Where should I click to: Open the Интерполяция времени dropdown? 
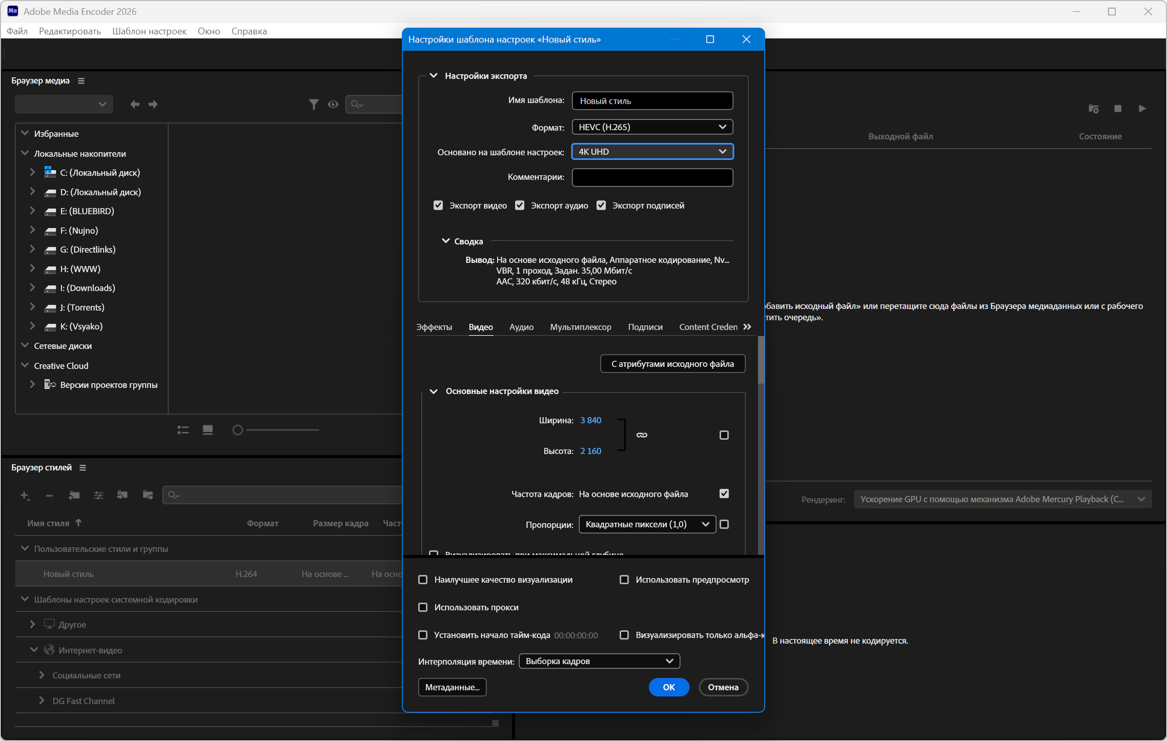(599, 661)
